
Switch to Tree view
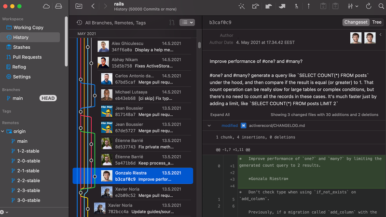377,22
